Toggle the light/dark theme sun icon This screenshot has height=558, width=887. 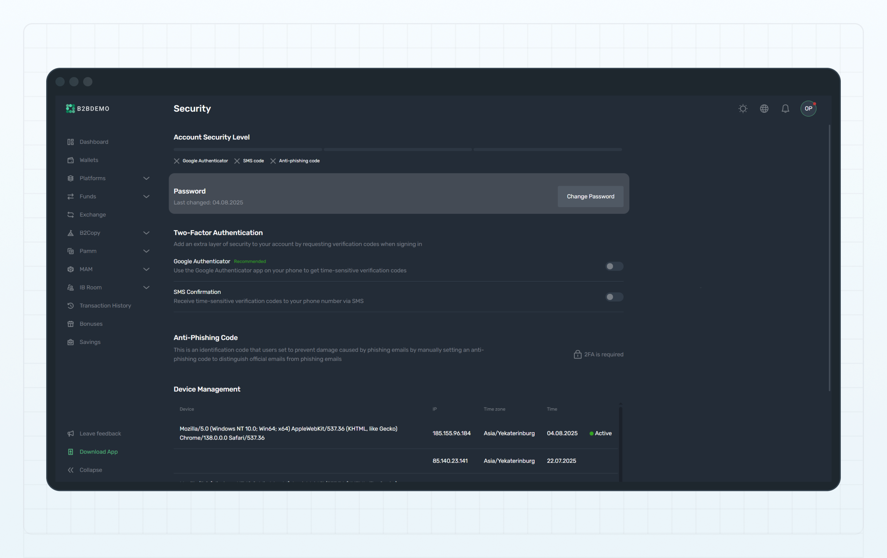[743, 109]
